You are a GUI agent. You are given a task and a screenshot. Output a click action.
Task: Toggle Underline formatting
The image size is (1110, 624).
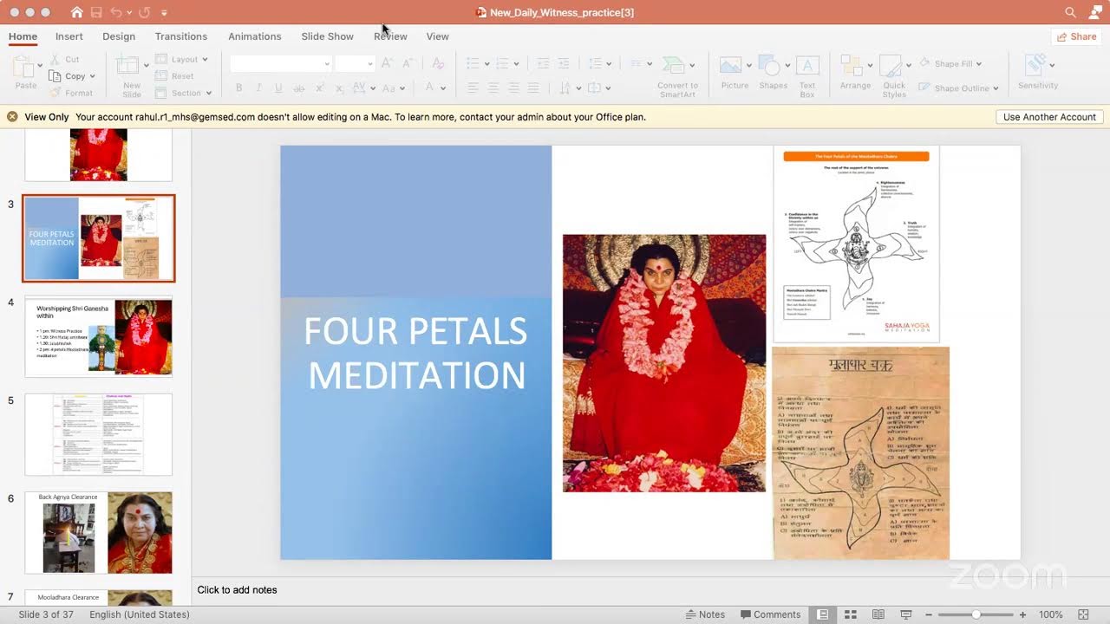point(278,88)
